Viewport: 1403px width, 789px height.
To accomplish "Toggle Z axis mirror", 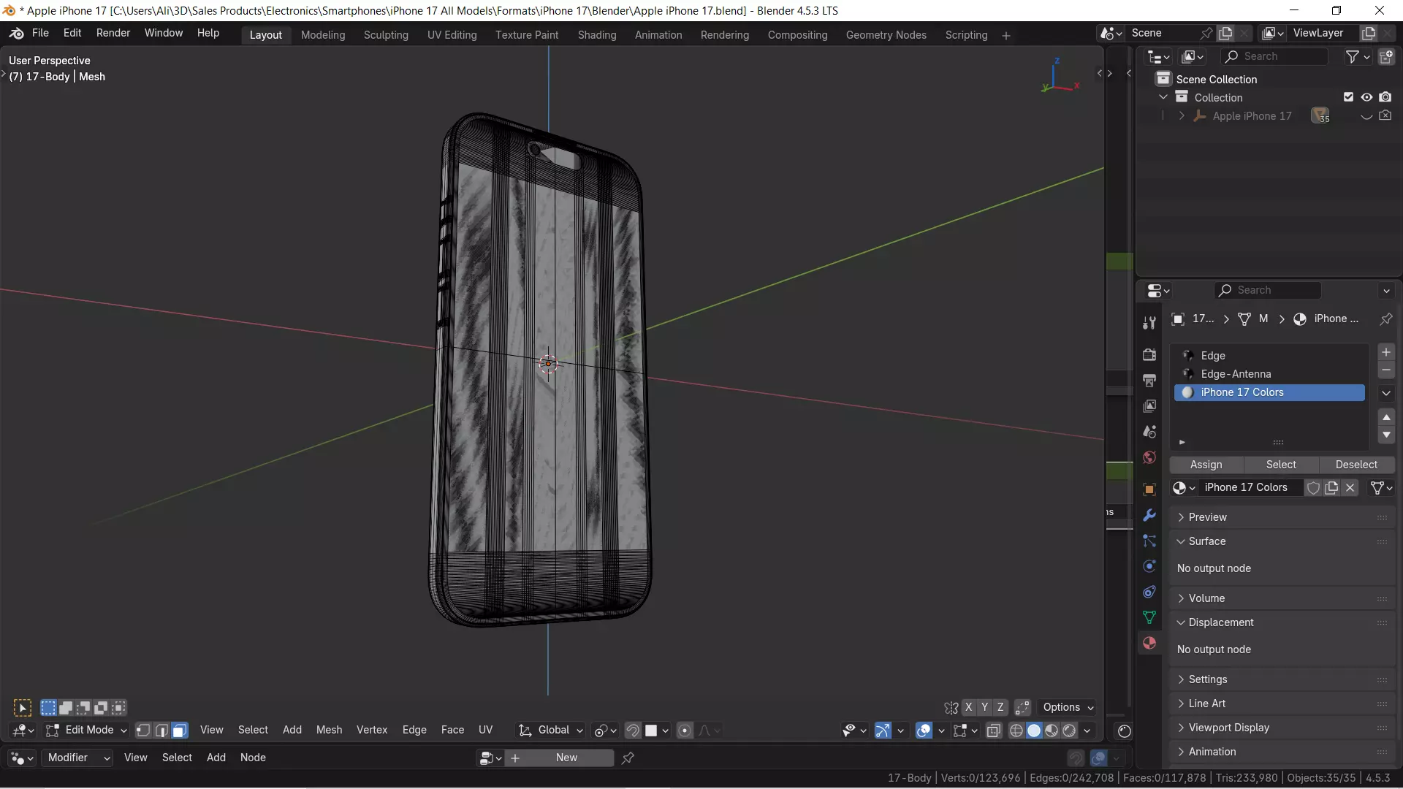I will coord(1000,708).
